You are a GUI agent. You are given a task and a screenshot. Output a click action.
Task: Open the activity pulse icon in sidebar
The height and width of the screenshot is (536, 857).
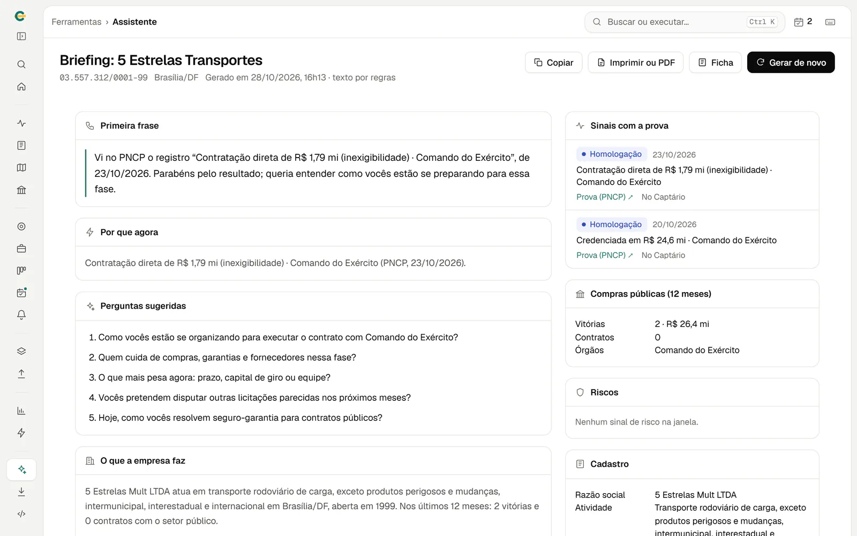click(21, 123)
